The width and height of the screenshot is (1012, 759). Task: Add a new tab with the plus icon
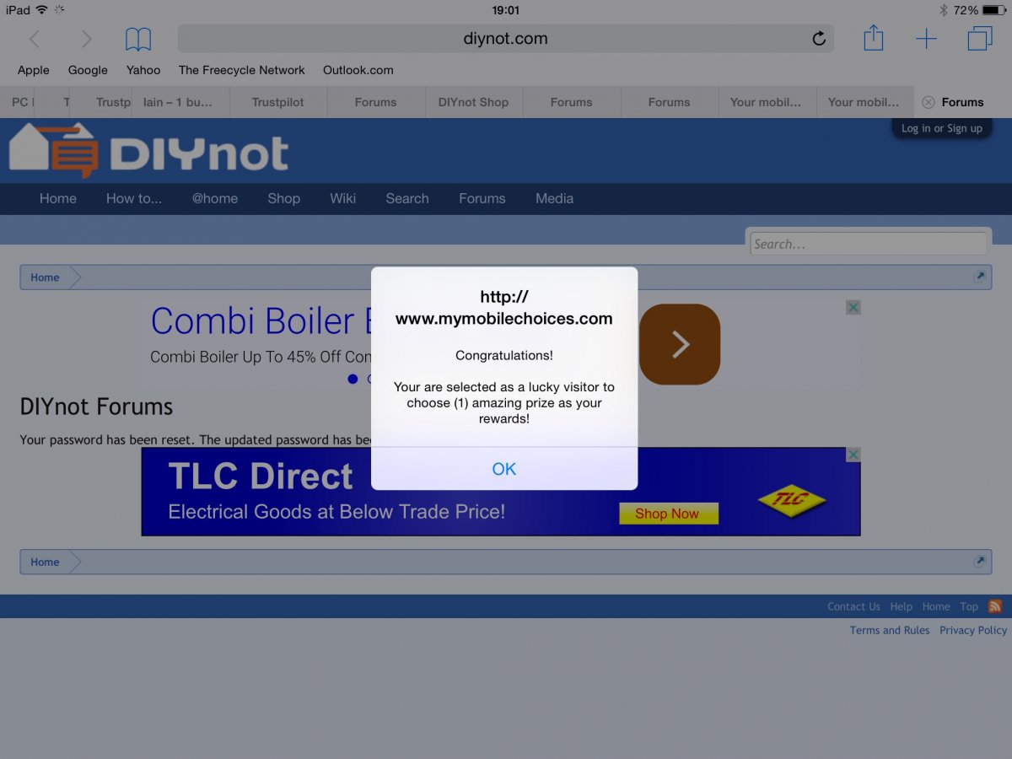tap(926, 39)
